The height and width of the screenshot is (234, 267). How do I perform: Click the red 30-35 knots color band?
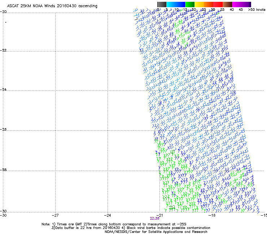pyautogui.click(x=218, y=4)
